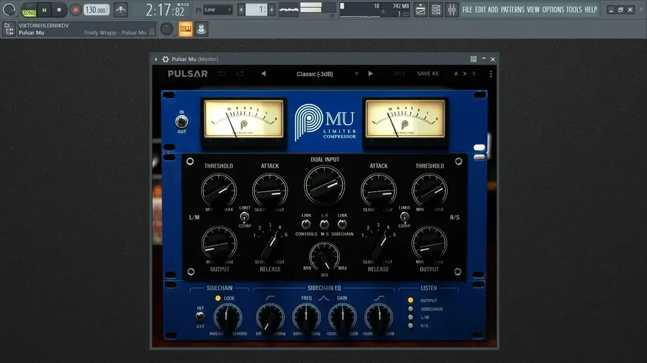The height and width of the screenshot is (363, 647).
Task: Open the metronome icon
Action: [120, 10]
